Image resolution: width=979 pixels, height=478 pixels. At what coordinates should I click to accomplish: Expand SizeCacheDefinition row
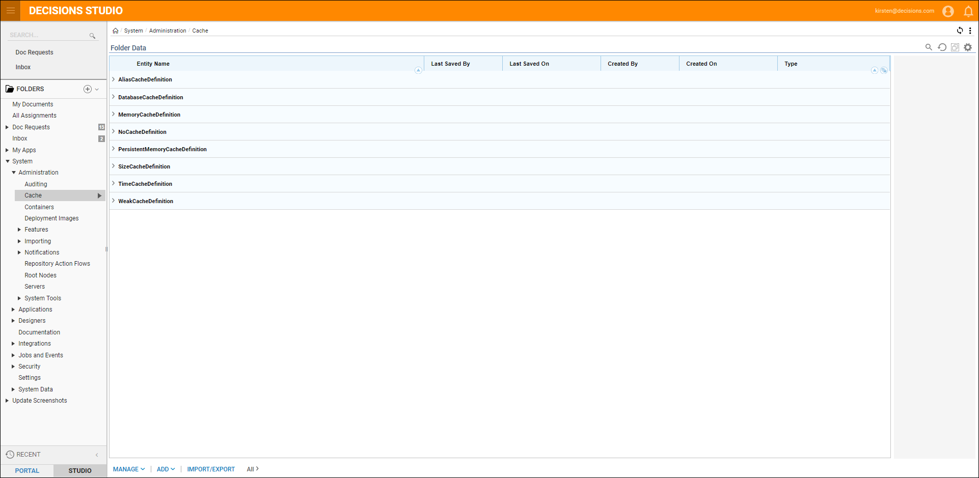coord(113,166)
